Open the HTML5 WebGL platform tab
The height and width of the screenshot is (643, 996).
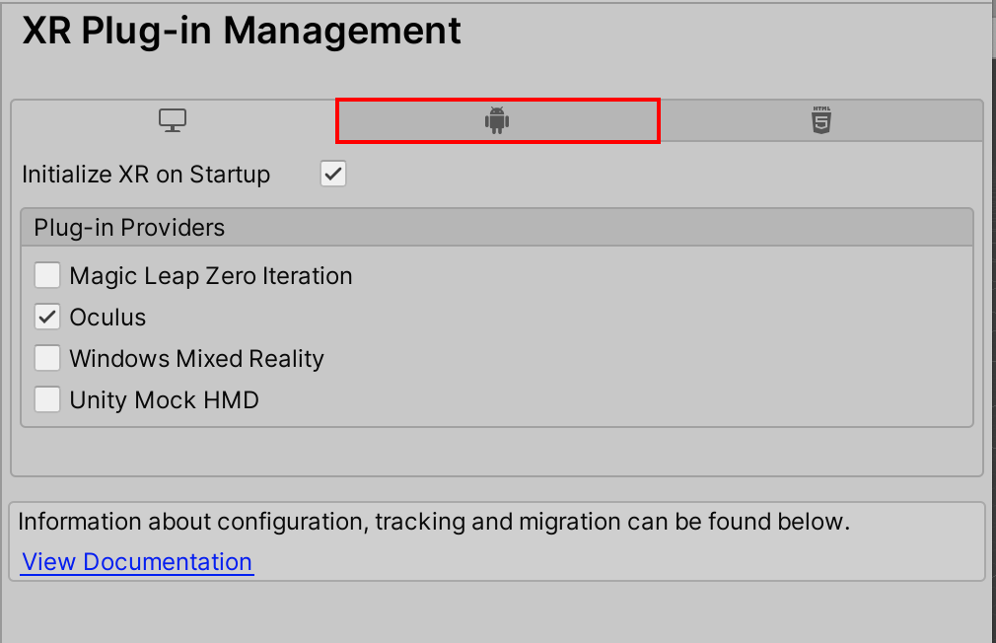821,121
